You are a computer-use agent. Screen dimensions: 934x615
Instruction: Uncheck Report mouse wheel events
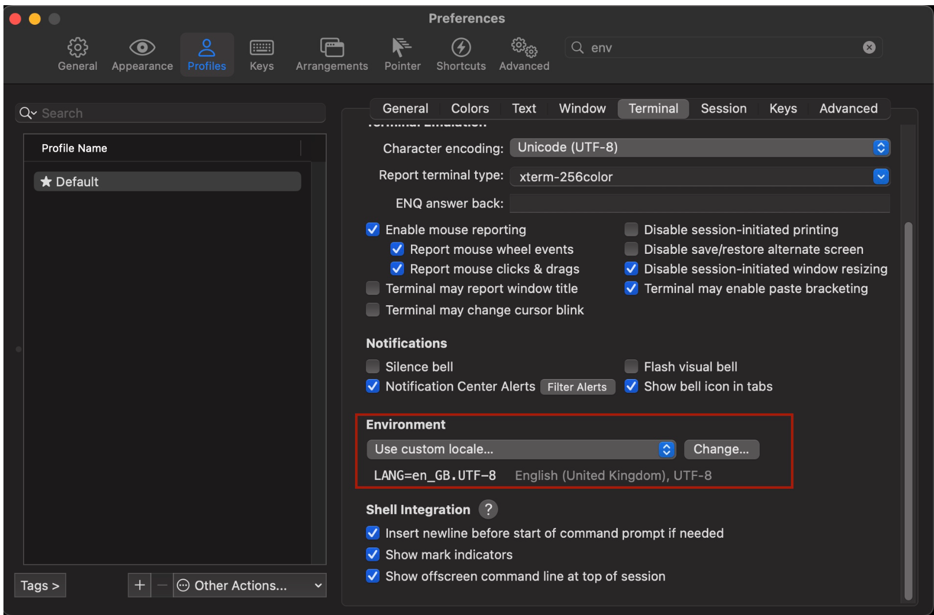click(x=397, y=249)
